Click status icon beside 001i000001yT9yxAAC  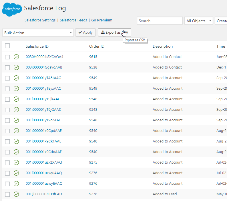point(16,89)
